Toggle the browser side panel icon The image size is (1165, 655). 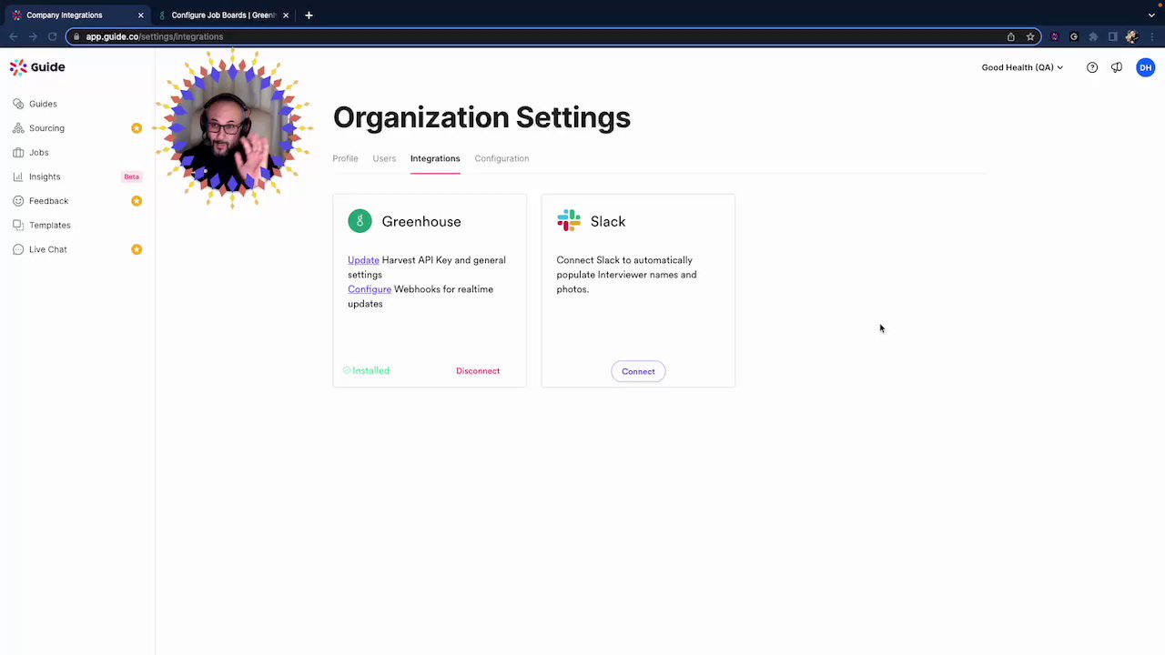coord(1112,36)
